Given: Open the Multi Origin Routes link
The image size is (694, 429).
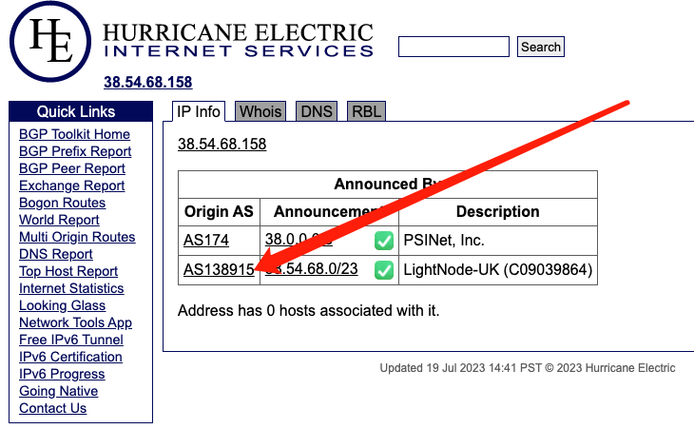Looking at the screenshot, I should [x=77, y=237].
